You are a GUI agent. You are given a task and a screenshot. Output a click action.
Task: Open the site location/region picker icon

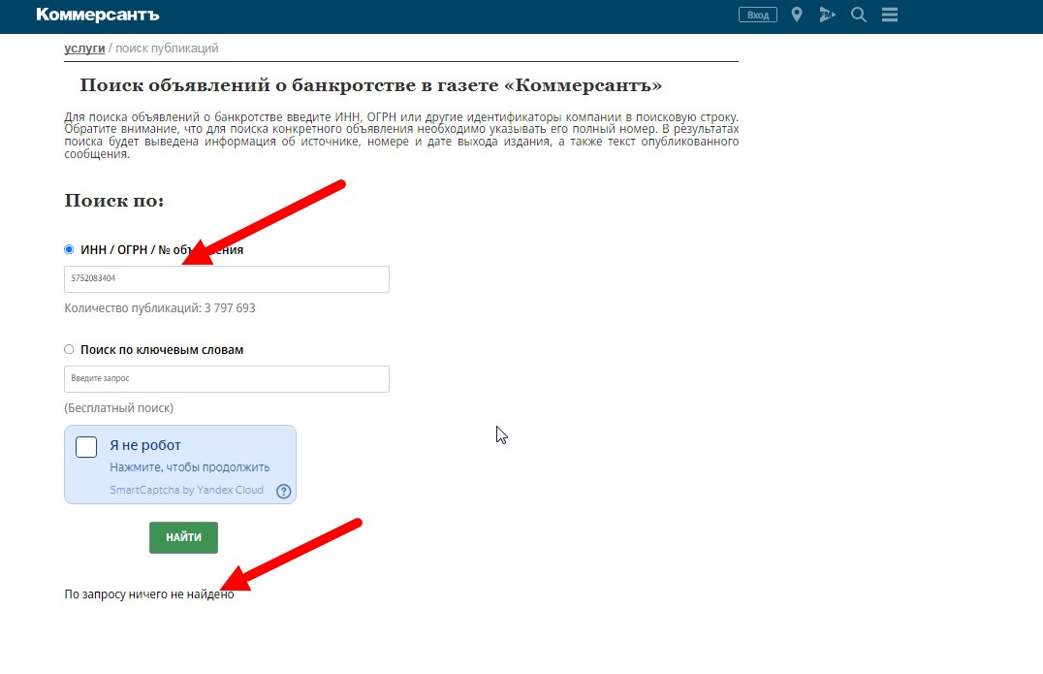click(x=796, y=15)
